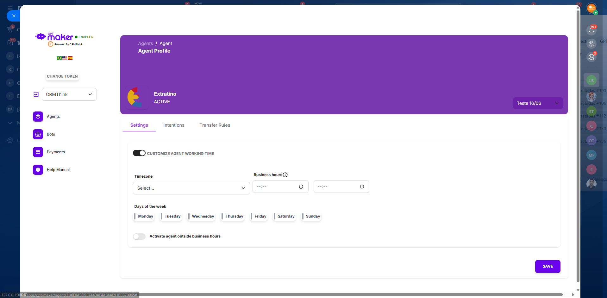Click the SAVE button
Image resolution: width=607 pixels, height=298 pixels.
[x=548, y=266]
